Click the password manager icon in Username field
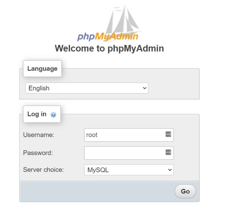This screenshot has width=227, height=204. coord(168,134)
